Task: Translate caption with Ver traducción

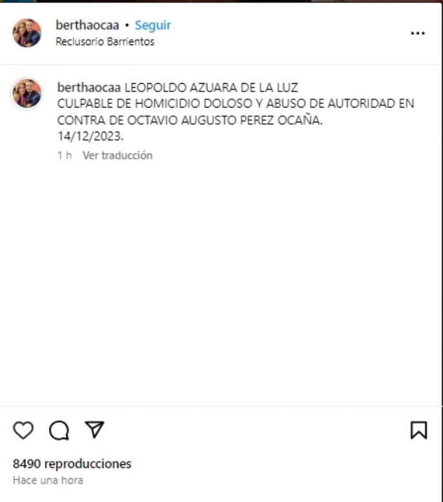Action: coord(118,155)
